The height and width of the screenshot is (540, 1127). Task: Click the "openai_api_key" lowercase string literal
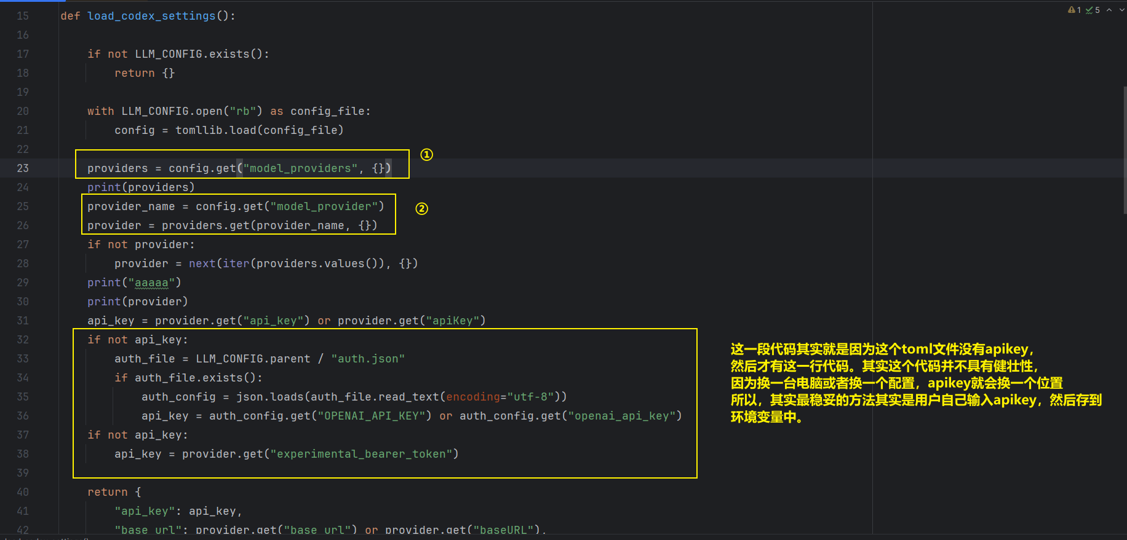coord(621,416)
